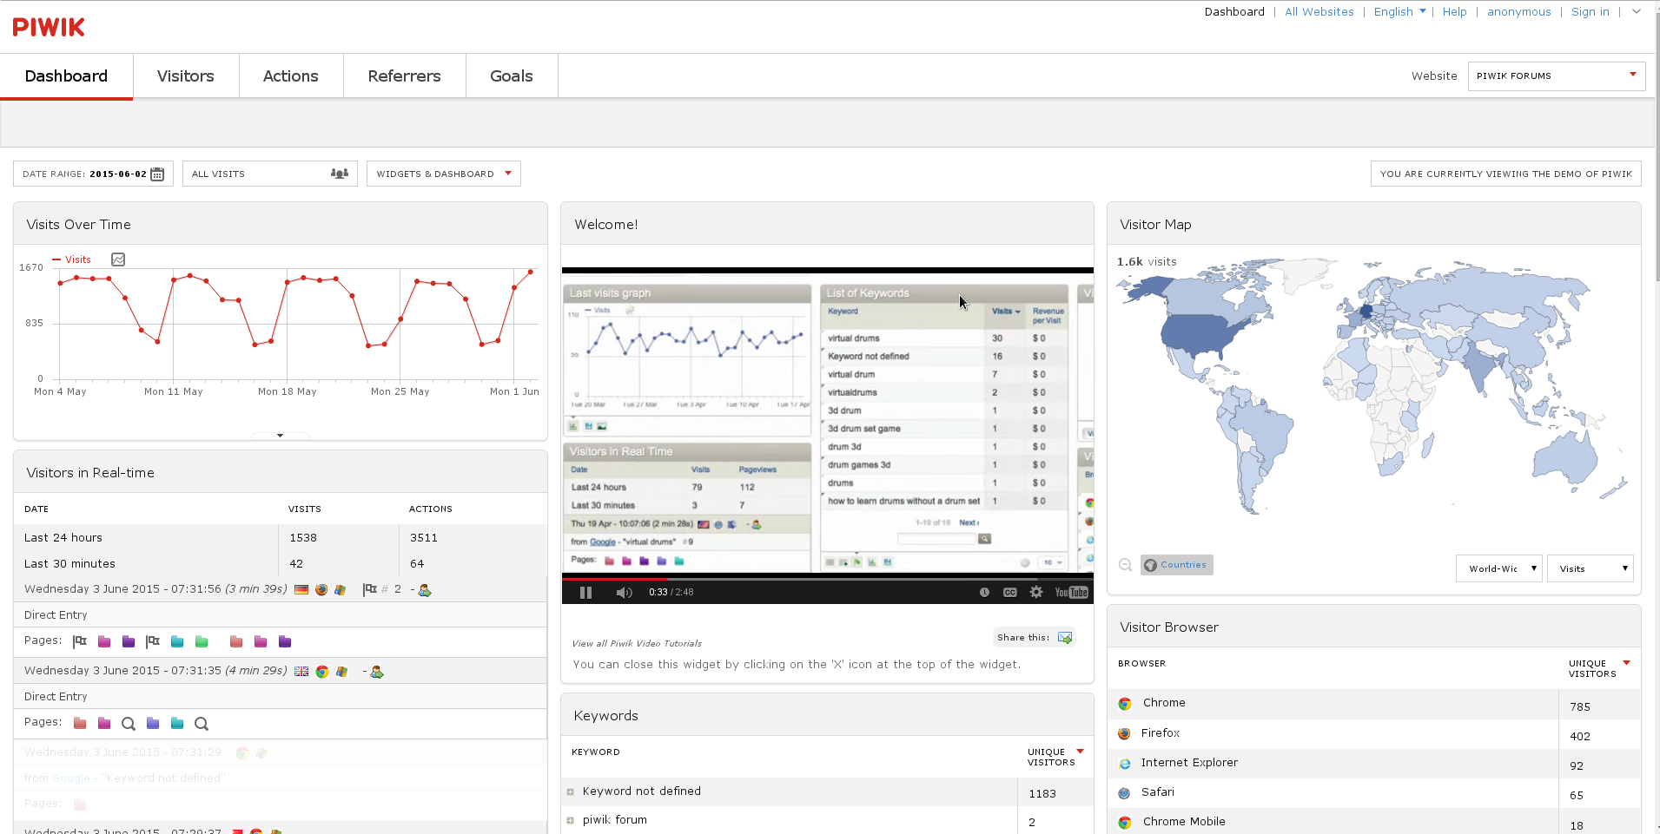Open the date range calendar icon
The height and width of the screenshot is (834, 1660).
(157, 174)
